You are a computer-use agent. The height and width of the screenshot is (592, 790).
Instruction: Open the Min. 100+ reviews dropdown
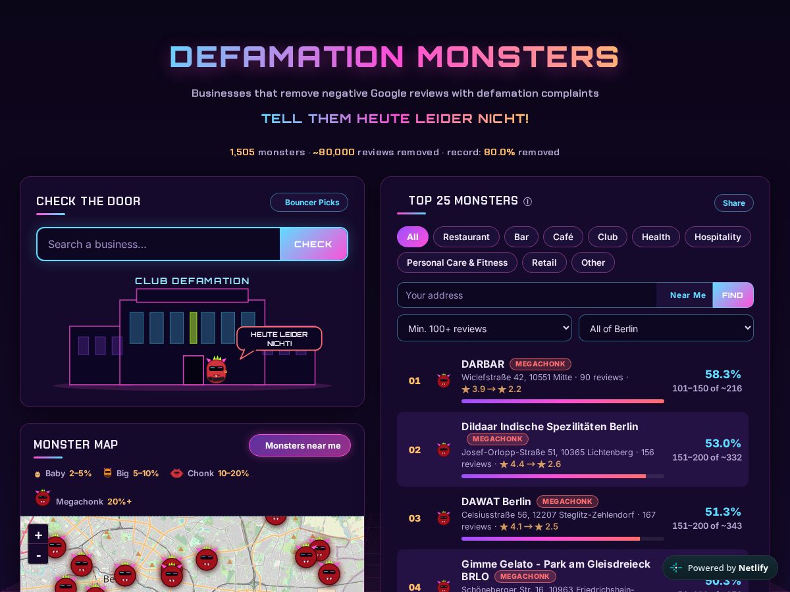click(485, 328)
